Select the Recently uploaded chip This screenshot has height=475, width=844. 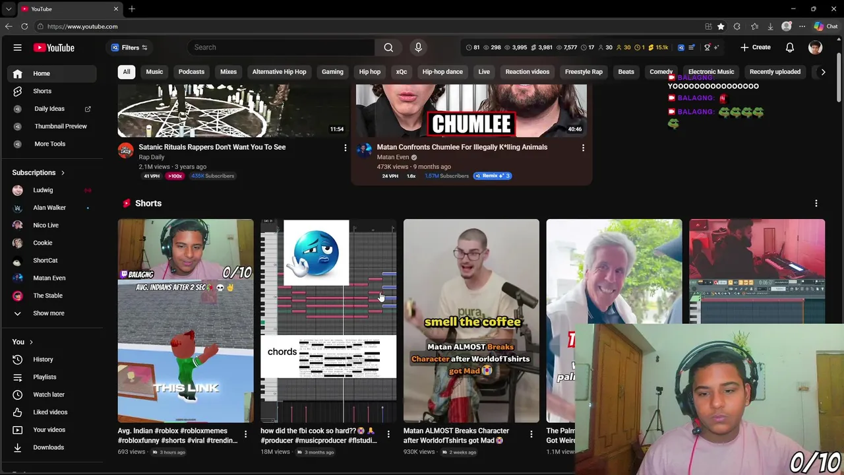775,72
